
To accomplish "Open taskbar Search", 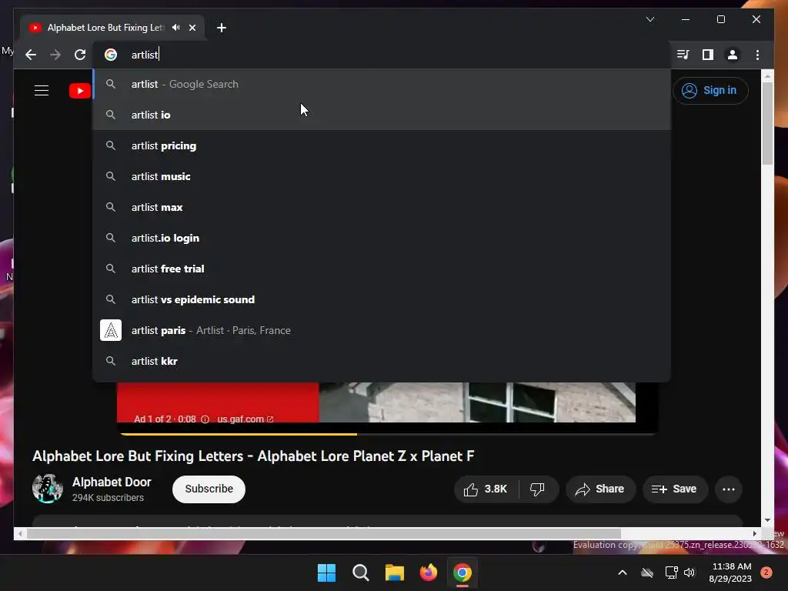I will tap(360, 573).
